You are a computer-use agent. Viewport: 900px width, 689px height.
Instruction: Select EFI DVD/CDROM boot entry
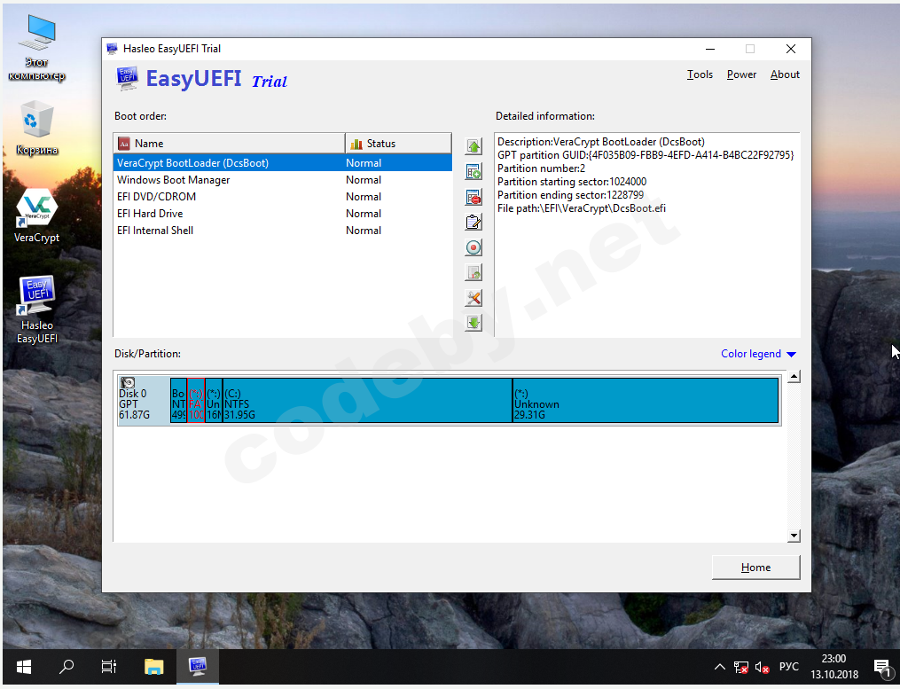283,196
